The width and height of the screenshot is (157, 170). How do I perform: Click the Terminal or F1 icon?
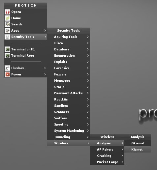pos(7,49)
